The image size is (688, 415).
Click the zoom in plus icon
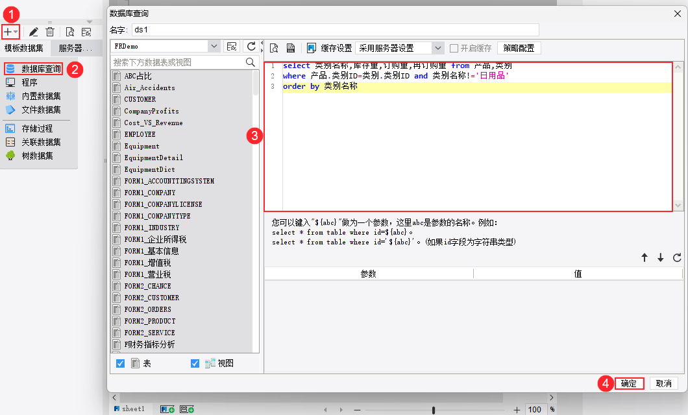point(517,410)
